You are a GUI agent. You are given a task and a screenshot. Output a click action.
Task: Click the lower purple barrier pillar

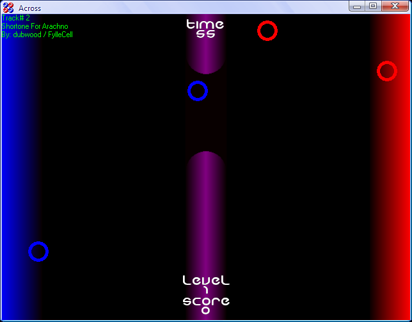(205, 211)
